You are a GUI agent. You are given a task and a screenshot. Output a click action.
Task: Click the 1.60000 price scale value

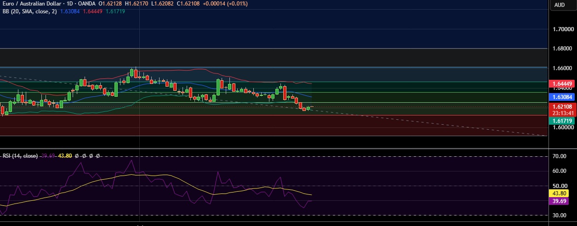pos(562,127)
